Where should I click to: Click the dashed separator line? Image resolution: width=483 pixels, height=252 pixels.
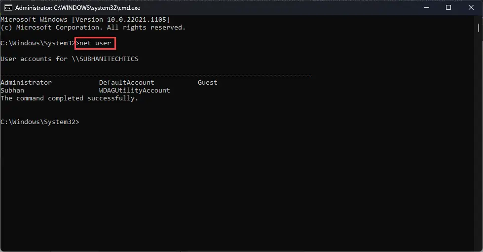point(156,75)
